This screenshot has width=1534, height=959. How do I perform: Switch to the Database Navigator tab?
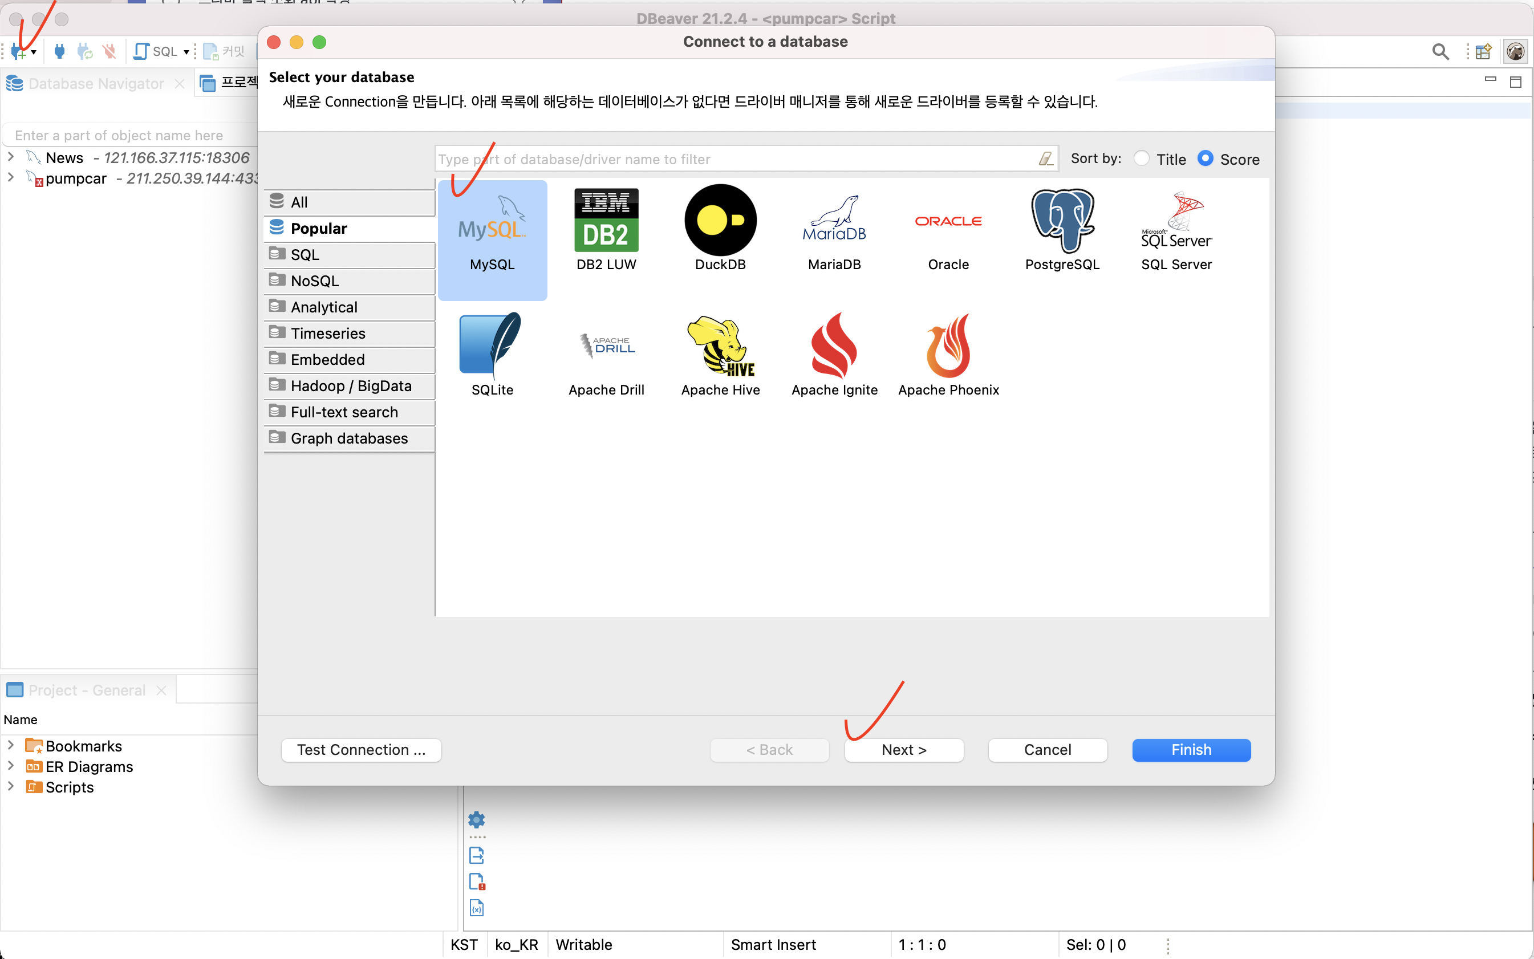[96, 84]
